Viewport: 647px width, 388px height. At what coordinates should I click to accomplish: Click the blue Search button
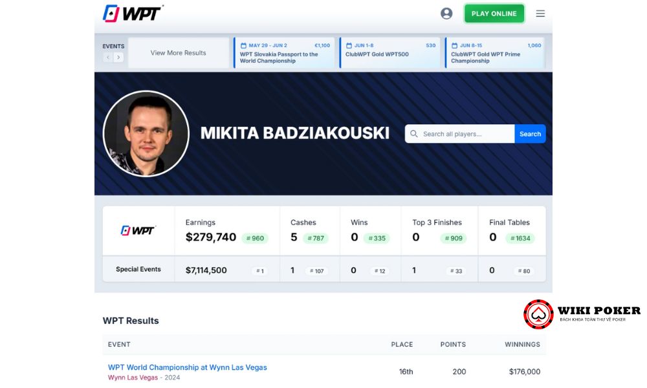point(530,134)
